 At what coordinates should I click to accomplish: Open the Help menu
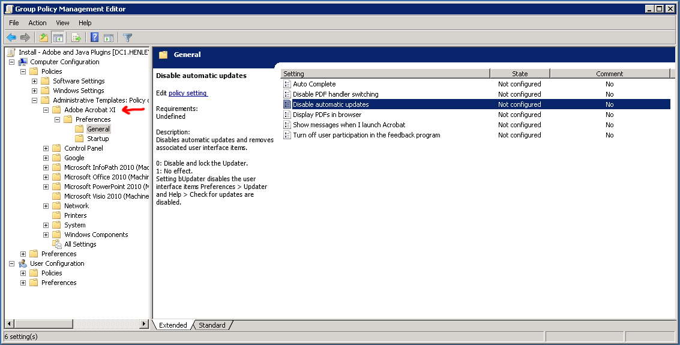tap(85, 23)
